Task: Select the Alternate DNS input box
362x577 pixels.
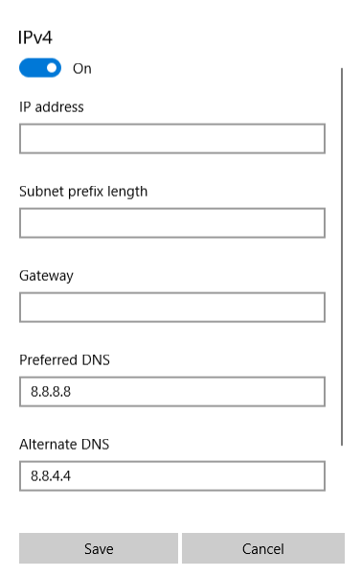Action: coord(172,475)
